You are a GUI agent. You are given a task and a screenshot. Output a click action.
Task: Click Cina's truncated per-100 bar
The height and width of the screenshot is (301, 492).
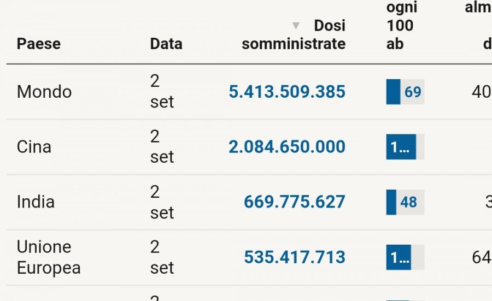pos(405,147)
